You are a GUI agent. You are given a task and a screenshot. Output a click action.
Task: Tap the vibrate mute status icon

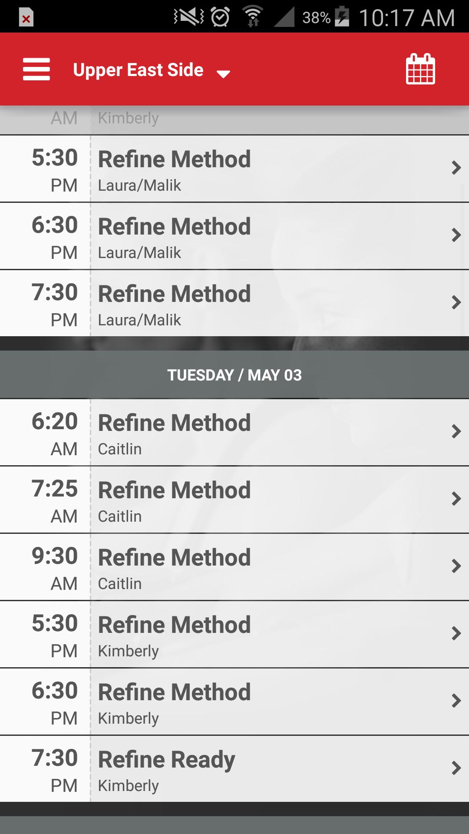coord(189,17)
